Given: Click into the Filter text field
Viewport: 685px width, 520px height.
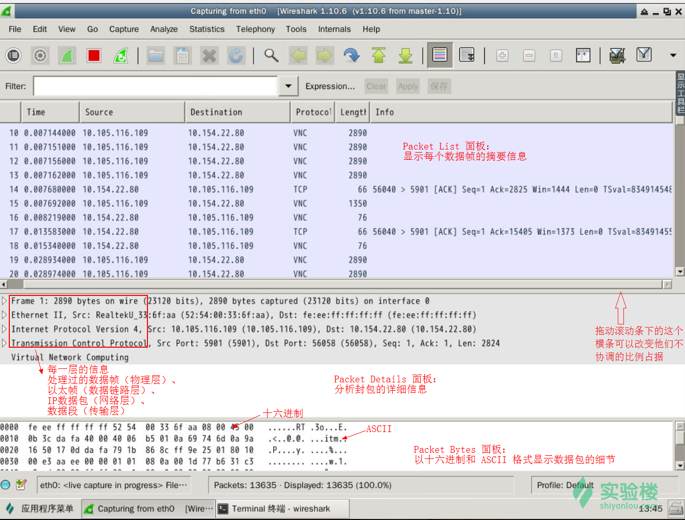Looking at the screenshot, I should coord(155,86).
